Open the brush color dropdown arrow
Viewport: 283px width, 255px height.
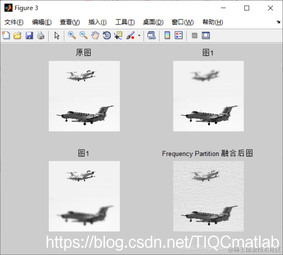(139, 35)
